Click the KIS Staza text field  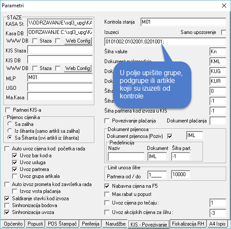pos(60,50)
